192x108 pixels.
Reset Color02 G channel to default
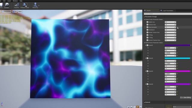point(177,63)
